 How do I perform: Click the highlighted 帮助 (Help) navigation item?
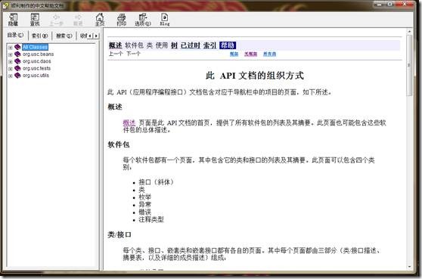pos(228,45)
